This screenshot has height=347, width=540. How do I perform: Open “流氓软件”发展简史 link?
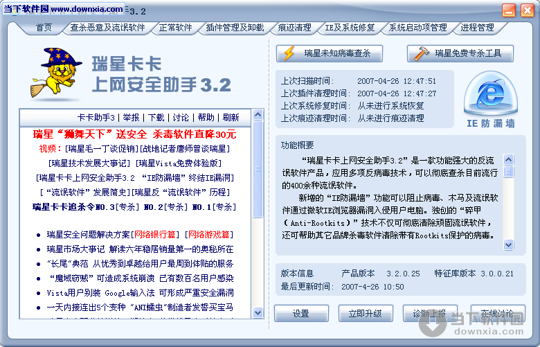point(85,193)
